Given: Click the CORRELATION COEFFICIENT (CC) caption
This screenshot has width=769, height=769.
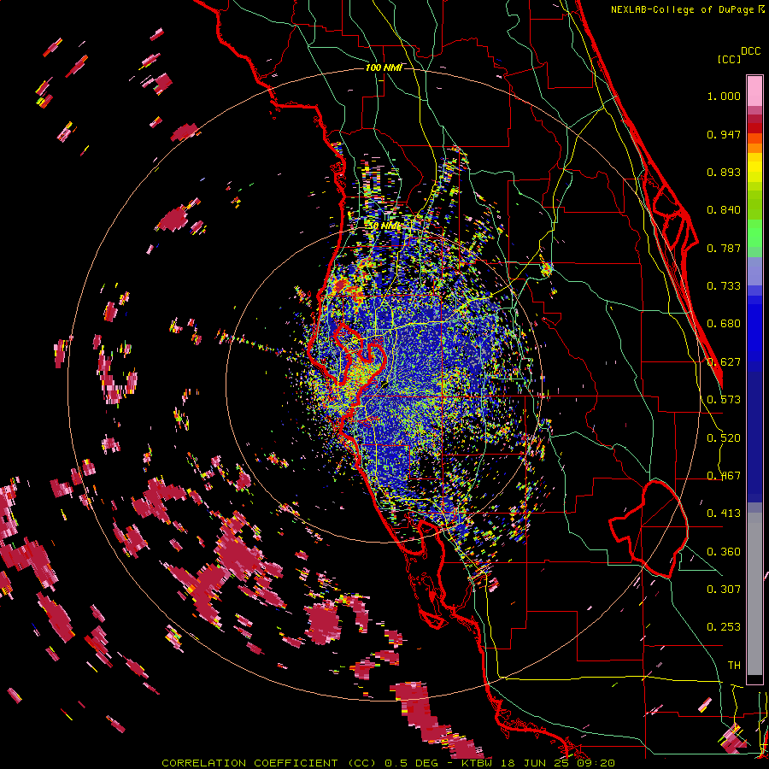Looking at the screenshot, I should (269, 763).
